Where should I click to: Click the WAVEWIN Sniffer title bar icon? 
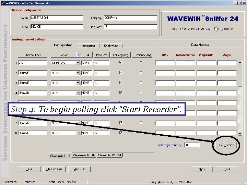click(3, 3)
